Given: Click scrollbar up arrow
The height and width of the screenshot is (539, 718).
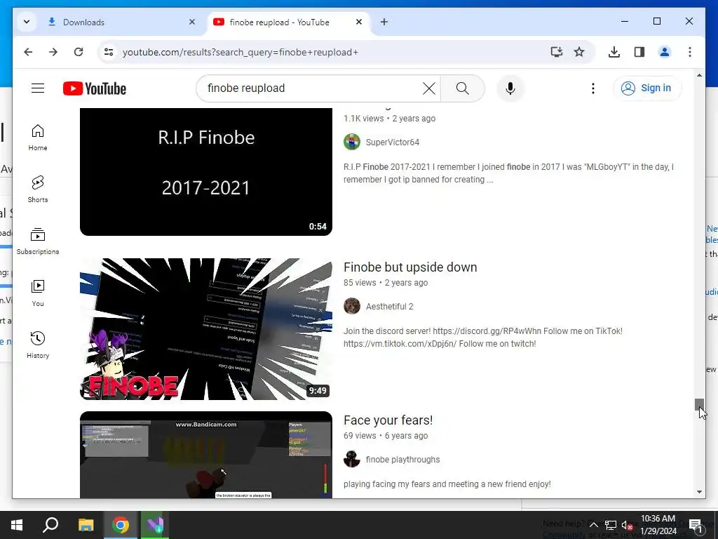Looking at the screenshot, I should click(x=699, y=75).
